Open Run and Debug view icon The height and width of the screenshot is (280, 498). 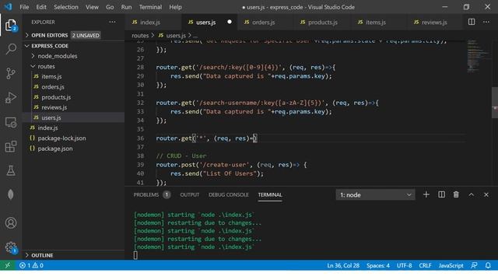[11, 97]
